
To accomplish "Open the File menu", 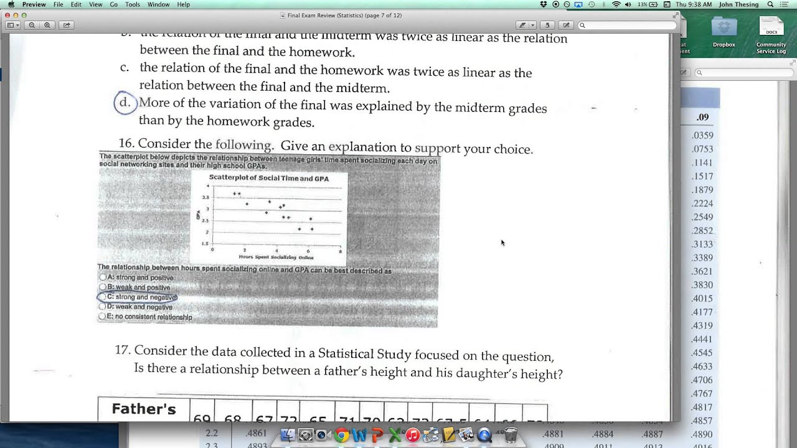I will (58, 4).
